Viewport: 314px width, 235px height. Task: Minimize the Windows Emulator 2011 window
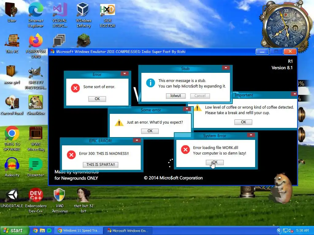click(x=262, y=51)
